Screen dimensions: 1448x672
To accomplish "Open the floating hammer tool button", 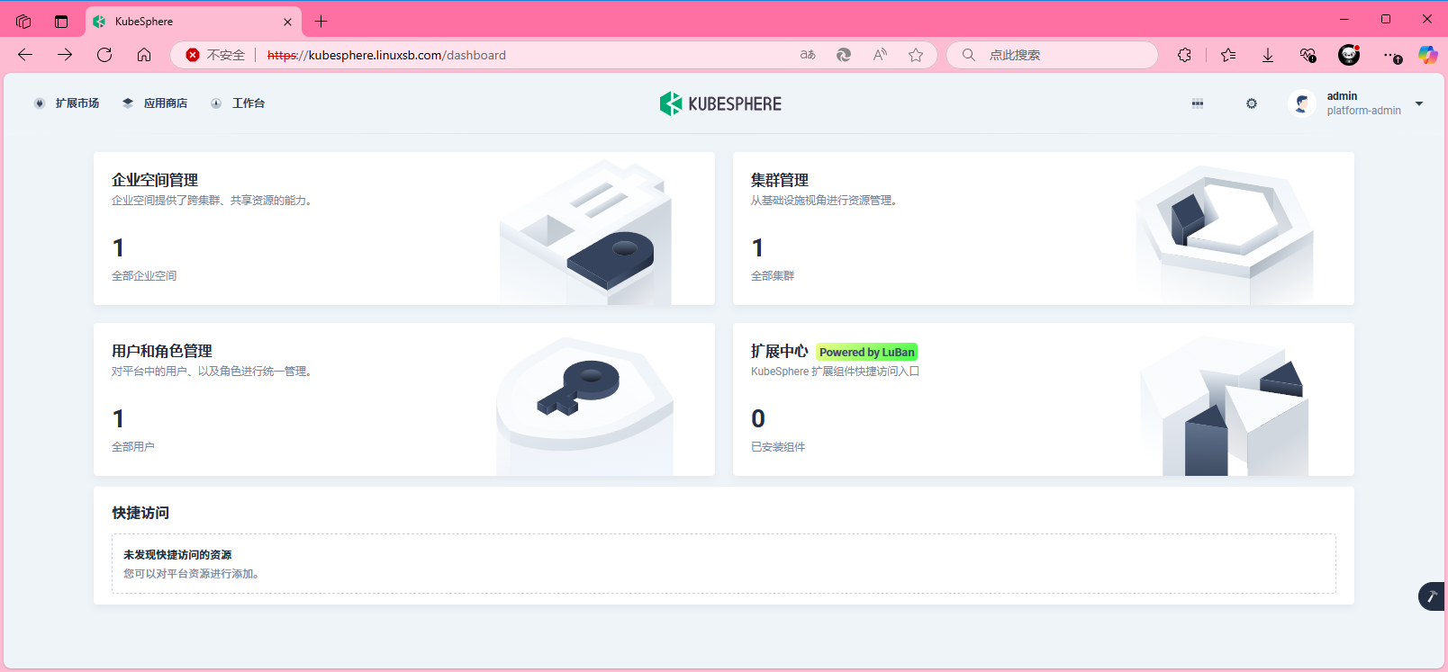I will (x=1432, y=596).
